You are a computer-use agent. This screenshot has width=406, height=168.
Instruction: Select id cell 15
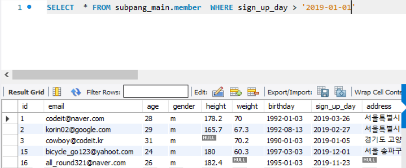[24, 152]
